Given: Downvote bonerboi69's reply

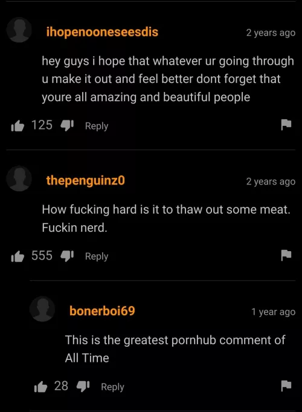Looking at the screenshot, I should [x=83, y=387].
